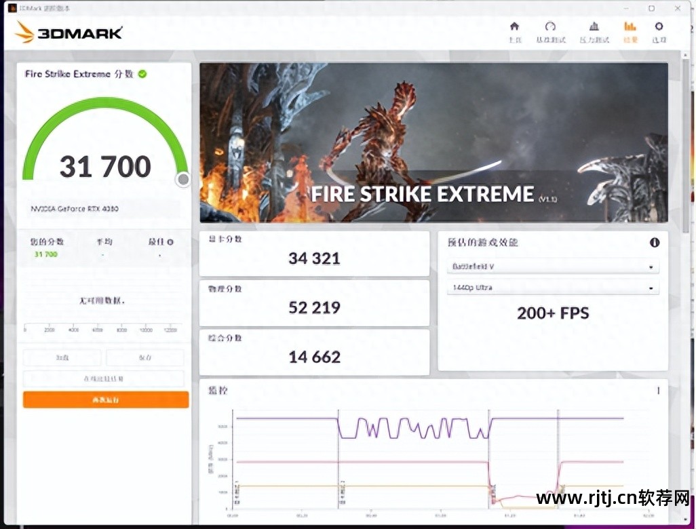Click the graphics score 34 321
The image size is (696, 529).
click(314, 258)
